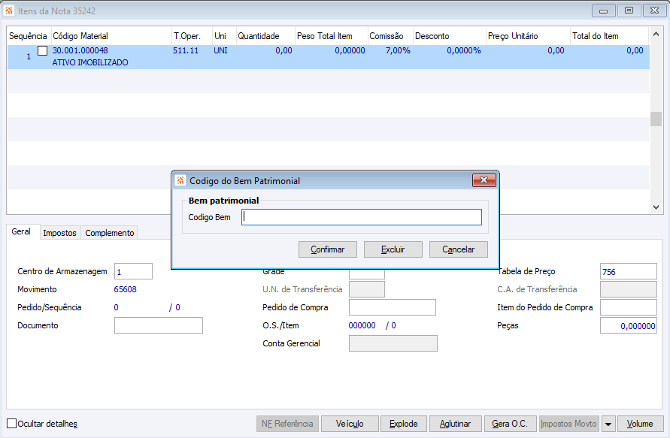Click the grid vertical scrollbar thumb
The image size is (670, 438).
(656, 119)
